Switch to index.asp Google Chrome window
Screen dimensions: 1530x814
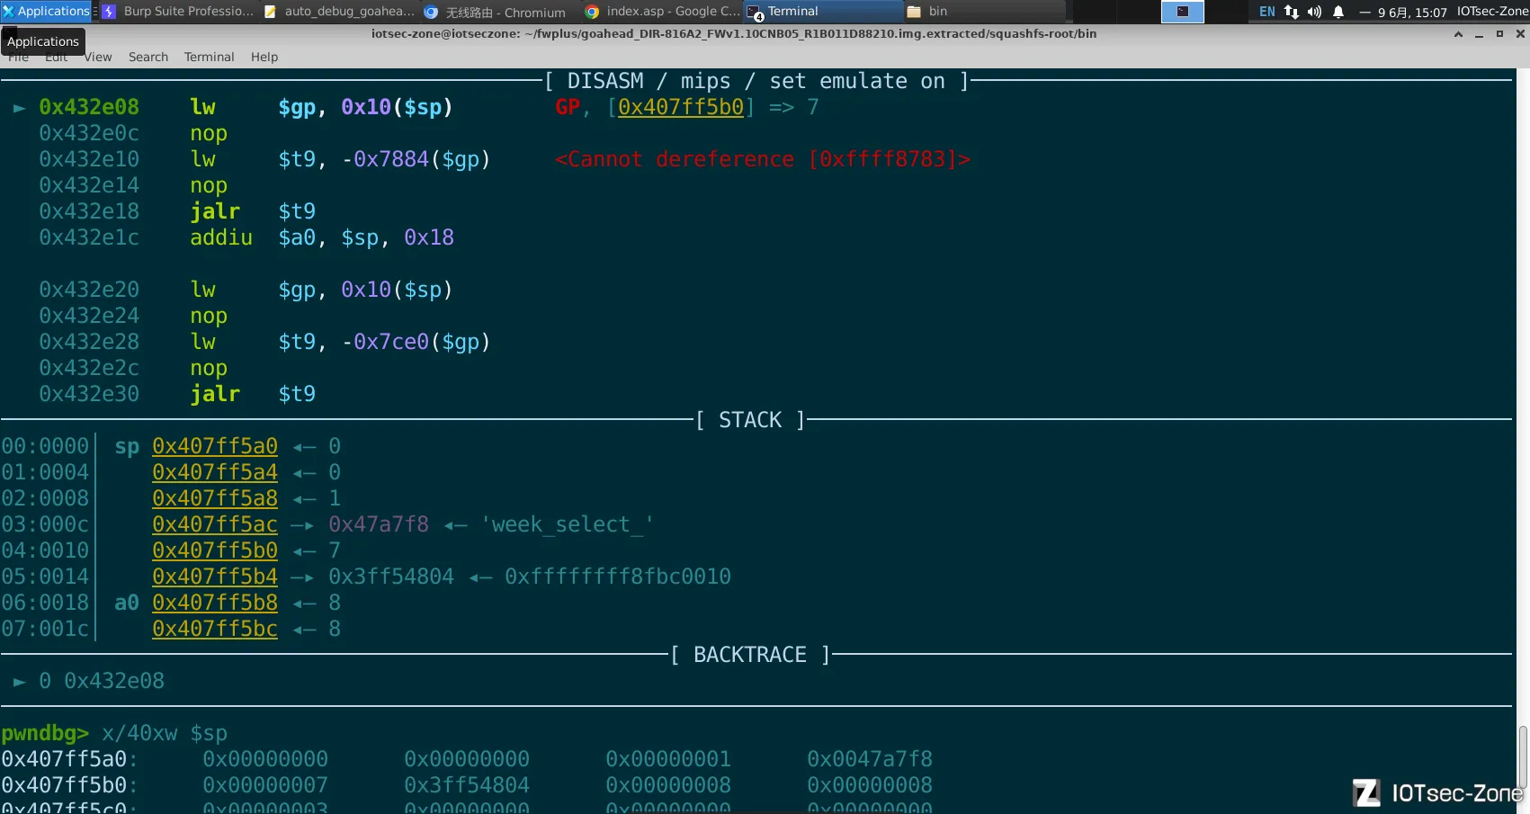coord(662,12)
